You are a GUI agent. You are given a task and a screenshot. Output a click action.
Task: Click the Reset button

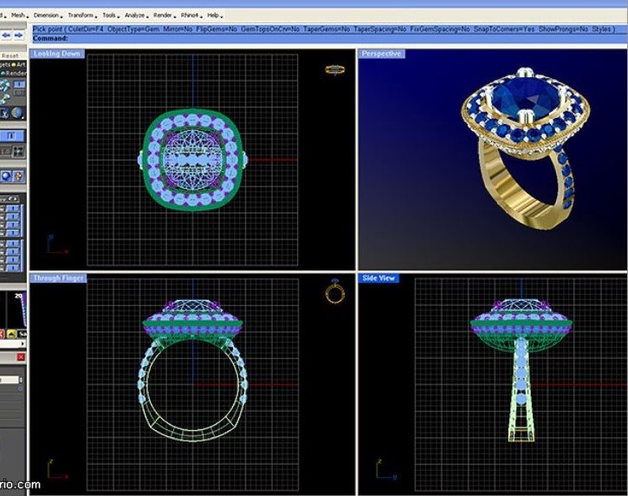(x=10, y=55)
